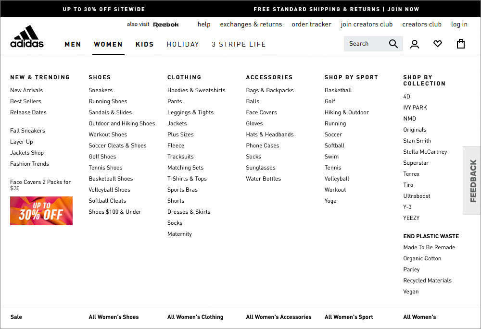The image size is (481, 329).
Task: Select Basketball under Shop by Sport
Action: coord(338,90)
